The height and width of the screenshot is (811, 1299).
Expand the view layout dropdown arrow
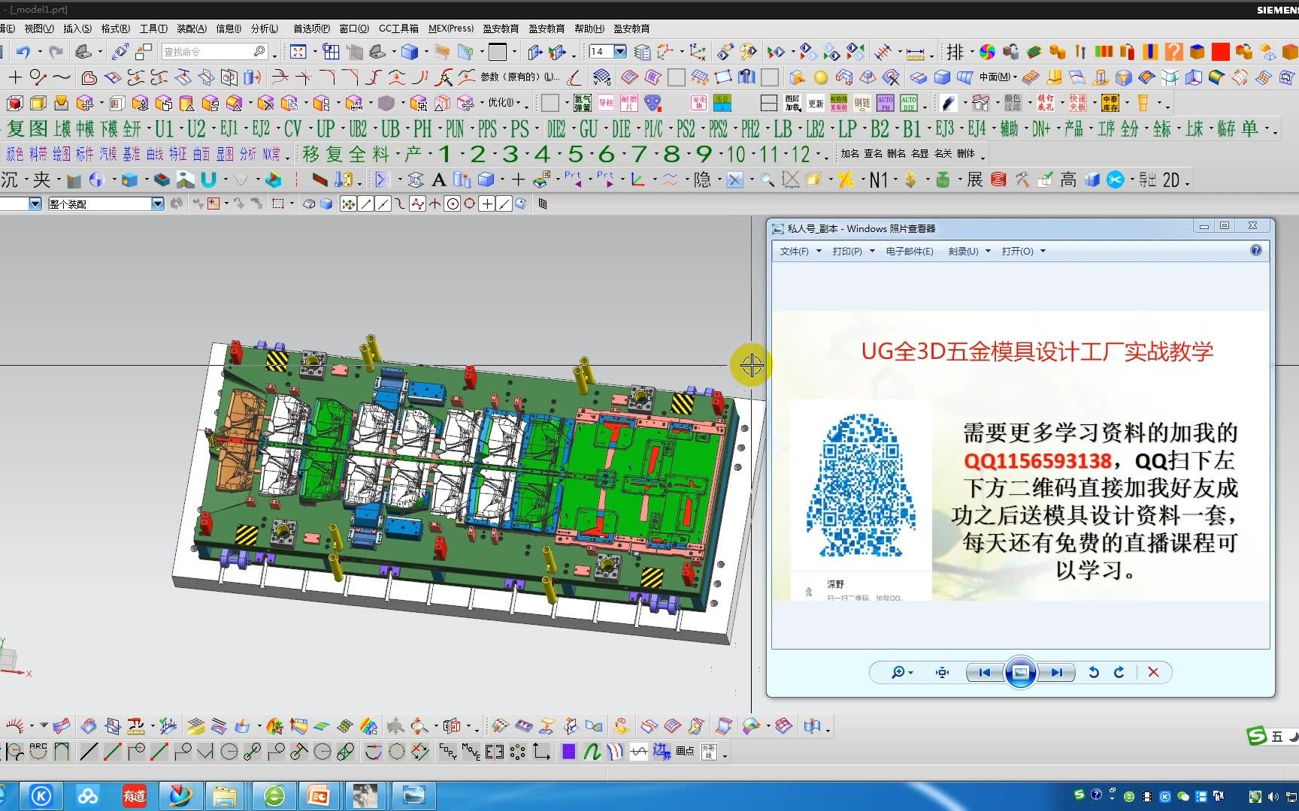pos(316,51)
